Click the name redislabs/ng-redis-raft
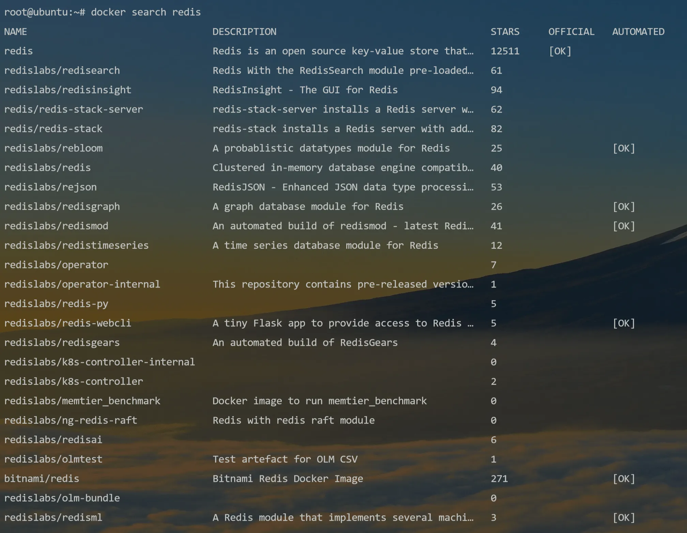Viewport: 687px width, 533px height. point(71,420)
